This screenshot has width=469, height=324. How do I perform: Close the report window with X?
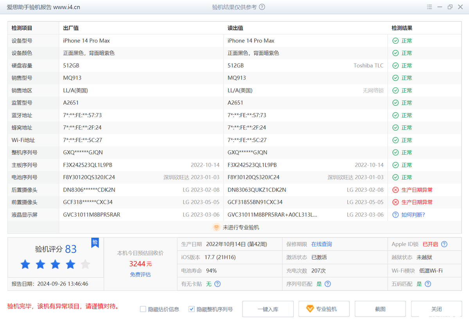pos(460,7)
